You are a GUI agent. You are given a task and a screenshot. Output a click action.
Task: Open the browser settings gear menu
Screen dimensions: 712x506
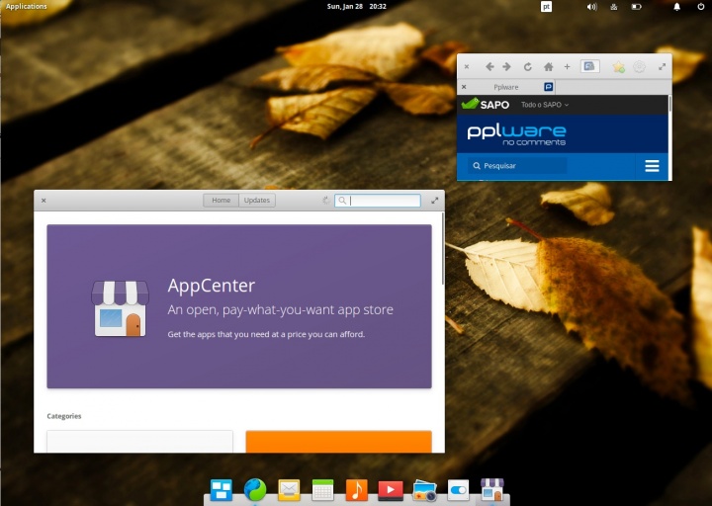point(639,67)
